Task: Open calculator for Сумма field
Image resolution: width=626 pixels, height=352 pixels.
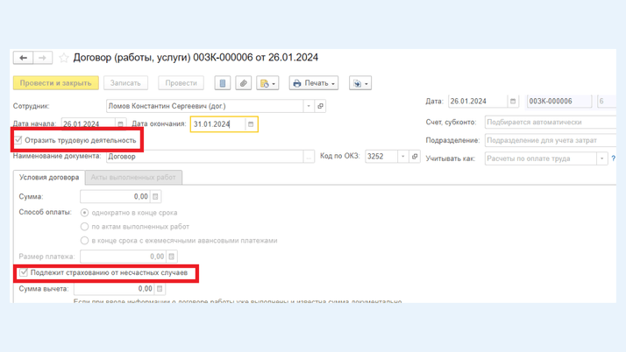Action: [155, 196]
